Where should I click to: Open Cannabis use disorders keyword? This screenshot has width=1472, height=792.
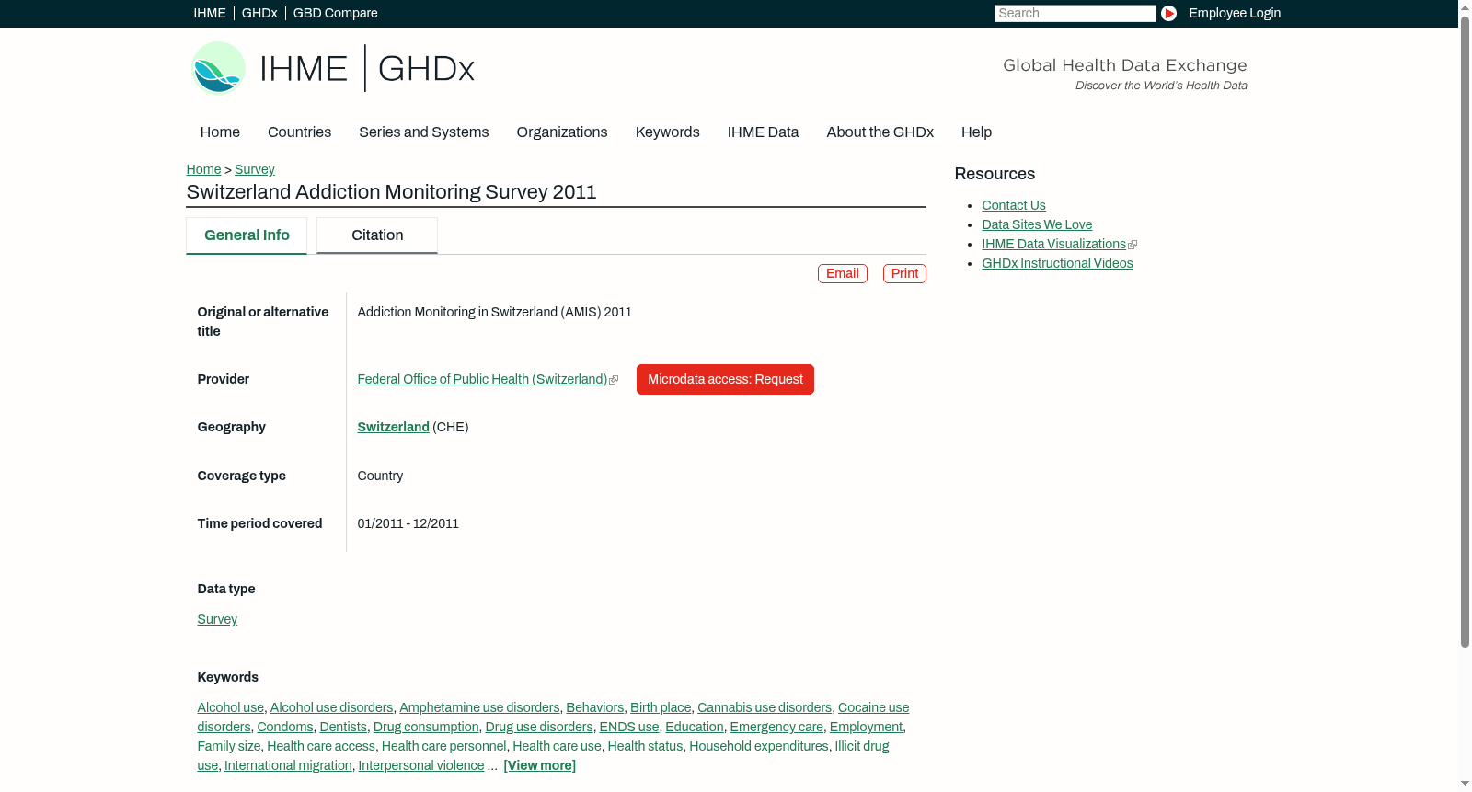[x=765, y=707]
